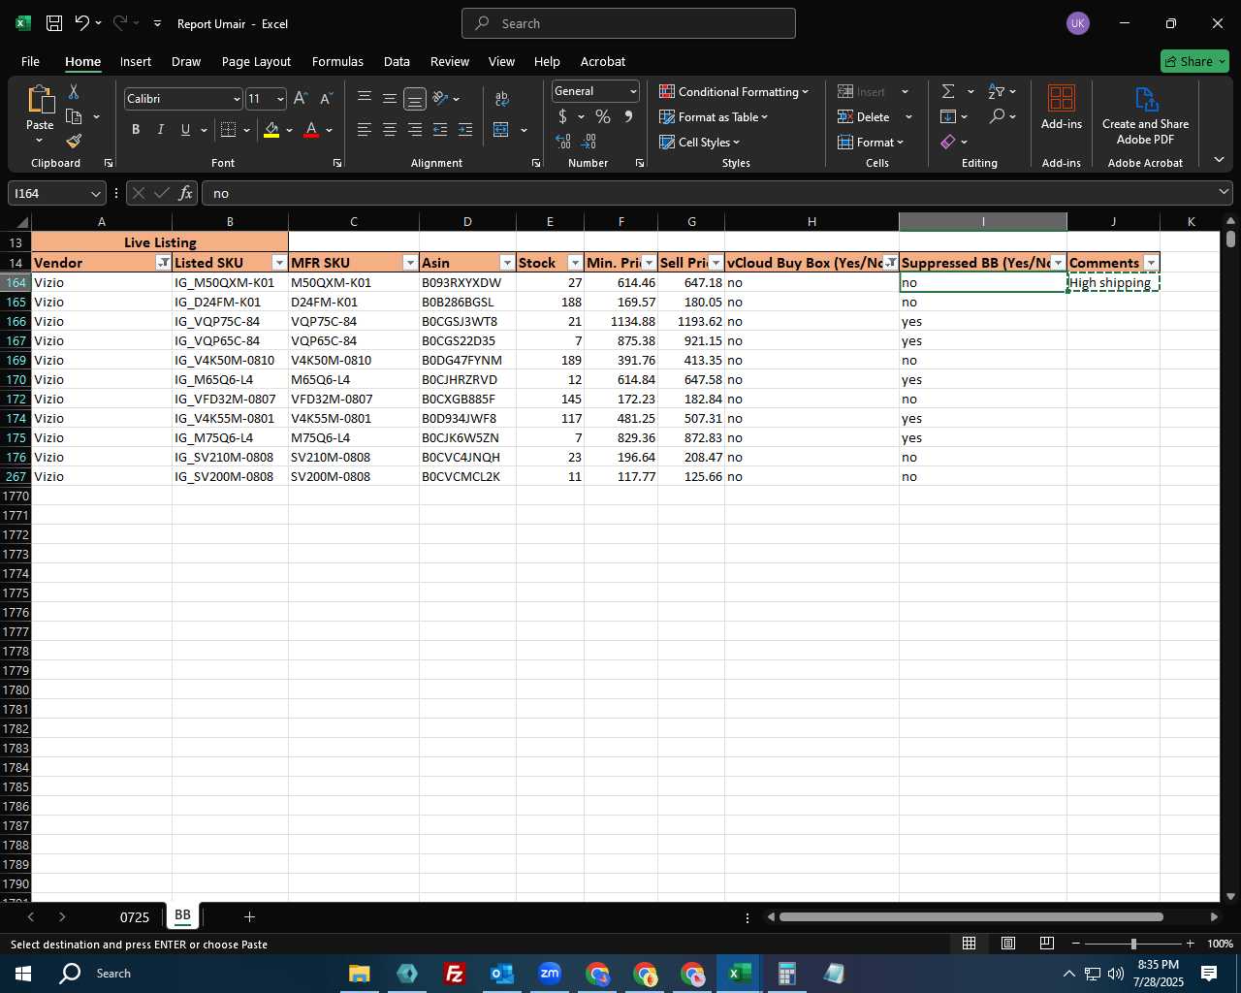Click the Paste clipboard icon
The height and width of the screenshot is (993, 1241).
click(x=40, y=100)
